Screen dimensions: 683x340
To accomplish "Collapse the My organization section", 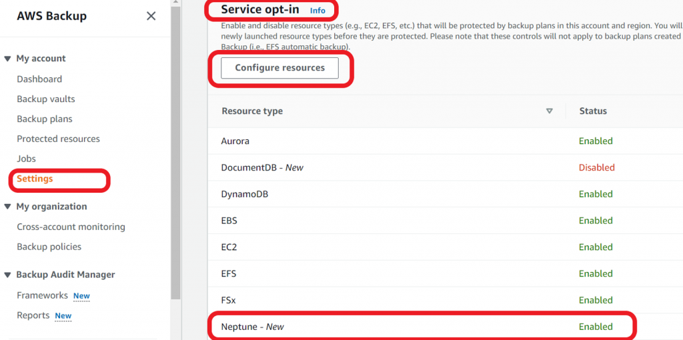I will [7, 207].
